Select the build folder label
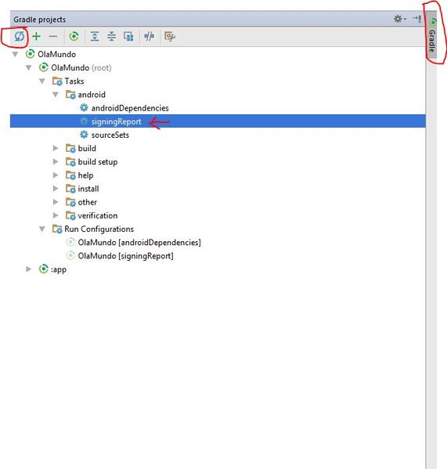Image resolution: width=447 pixels, height=469 pixels. point(87,148)
